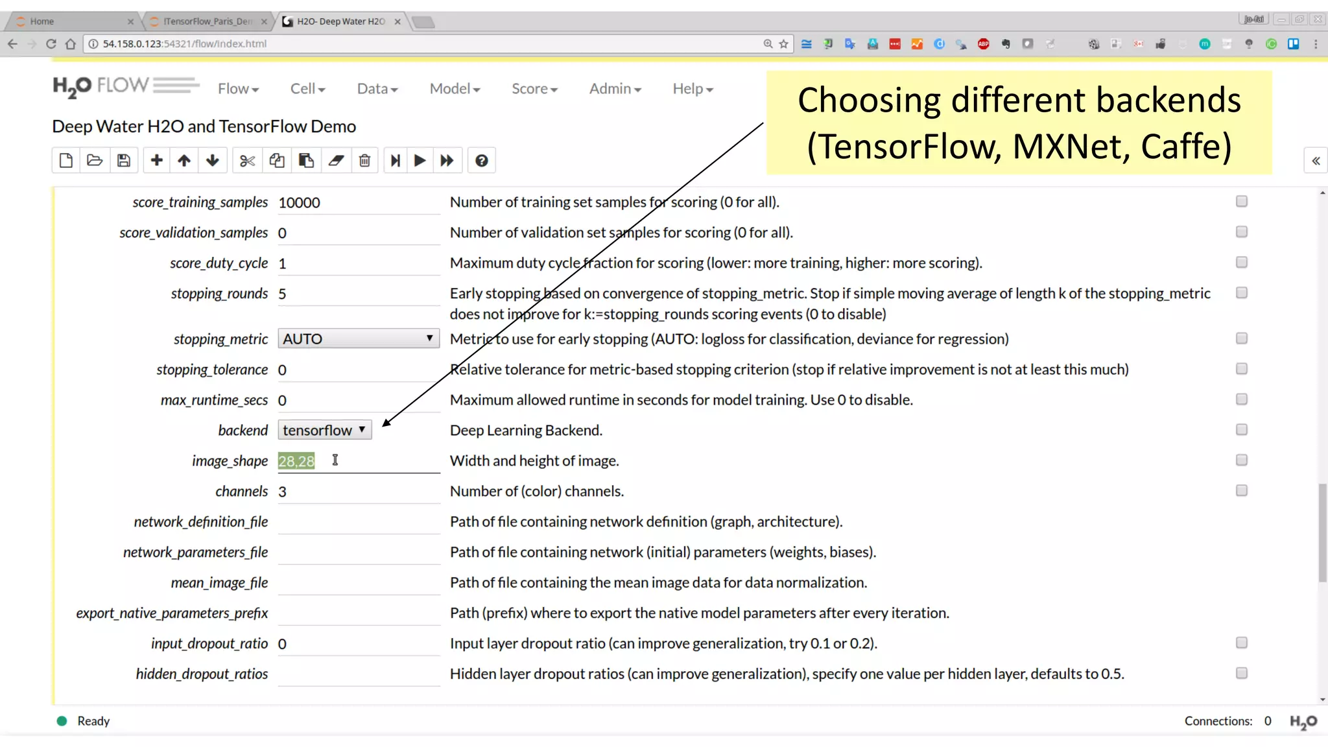Click the network_definition_file path field
The width and height of the screenshot is (1328, 747).
[x=359, y=522]
